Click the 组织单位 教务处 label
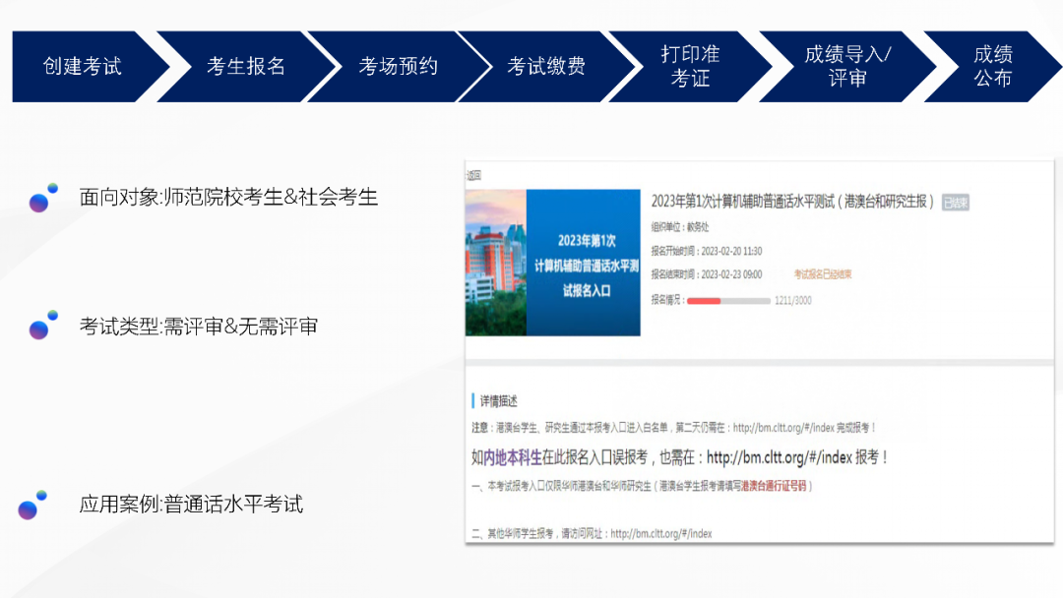 coord(679,228)
